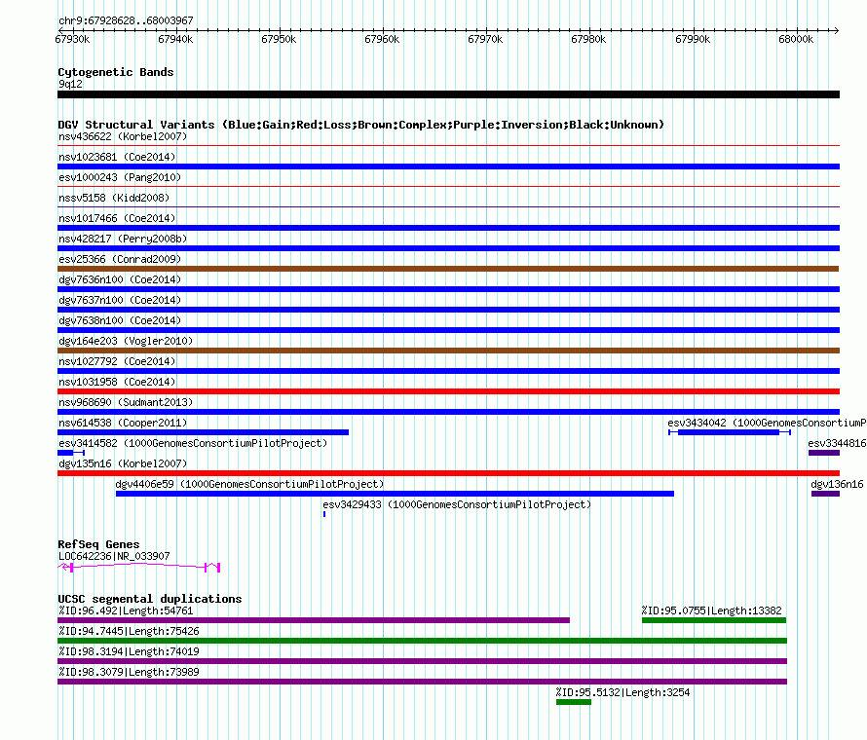The height and width of the screenshot is (740, 867).
Task: Click the dgv4406e59 blue gain bar
Action: coord(395,494)
